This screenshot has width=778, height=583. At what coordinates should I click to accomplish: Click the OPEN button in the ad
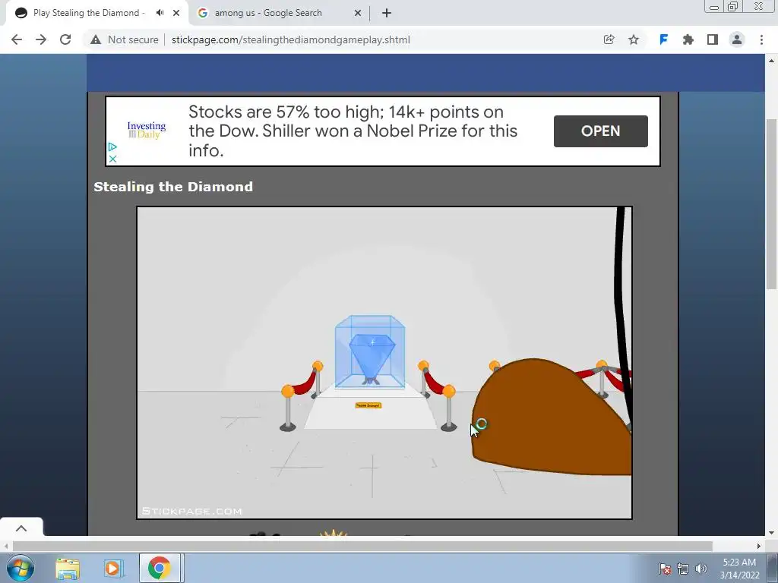[x=600, y=131]
